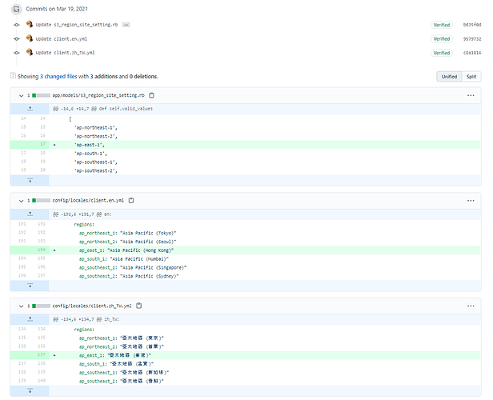493x400 pixels.
Task: Collapse client.zh_TW.yml diff
Action: (21, 306)
